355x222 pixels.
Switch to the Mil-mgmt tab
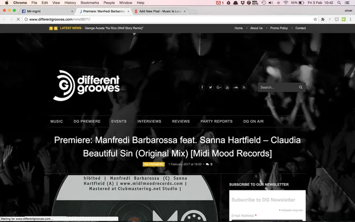coord(47,11)
